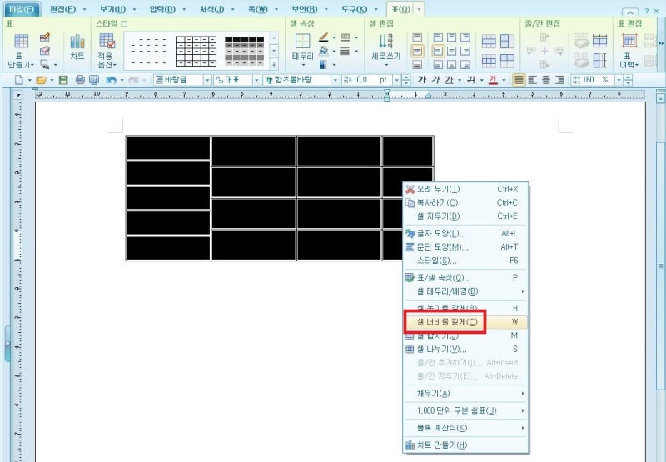Choose 표/셀 속성(Q) in context menu

click(465, 278)
